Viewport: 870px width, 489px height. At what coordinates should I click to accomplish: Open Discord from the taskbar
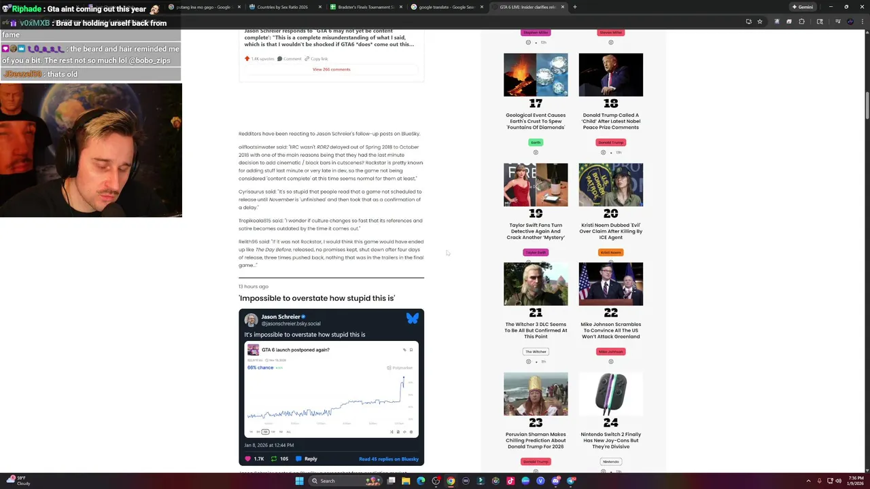click(x=555, y=481)
